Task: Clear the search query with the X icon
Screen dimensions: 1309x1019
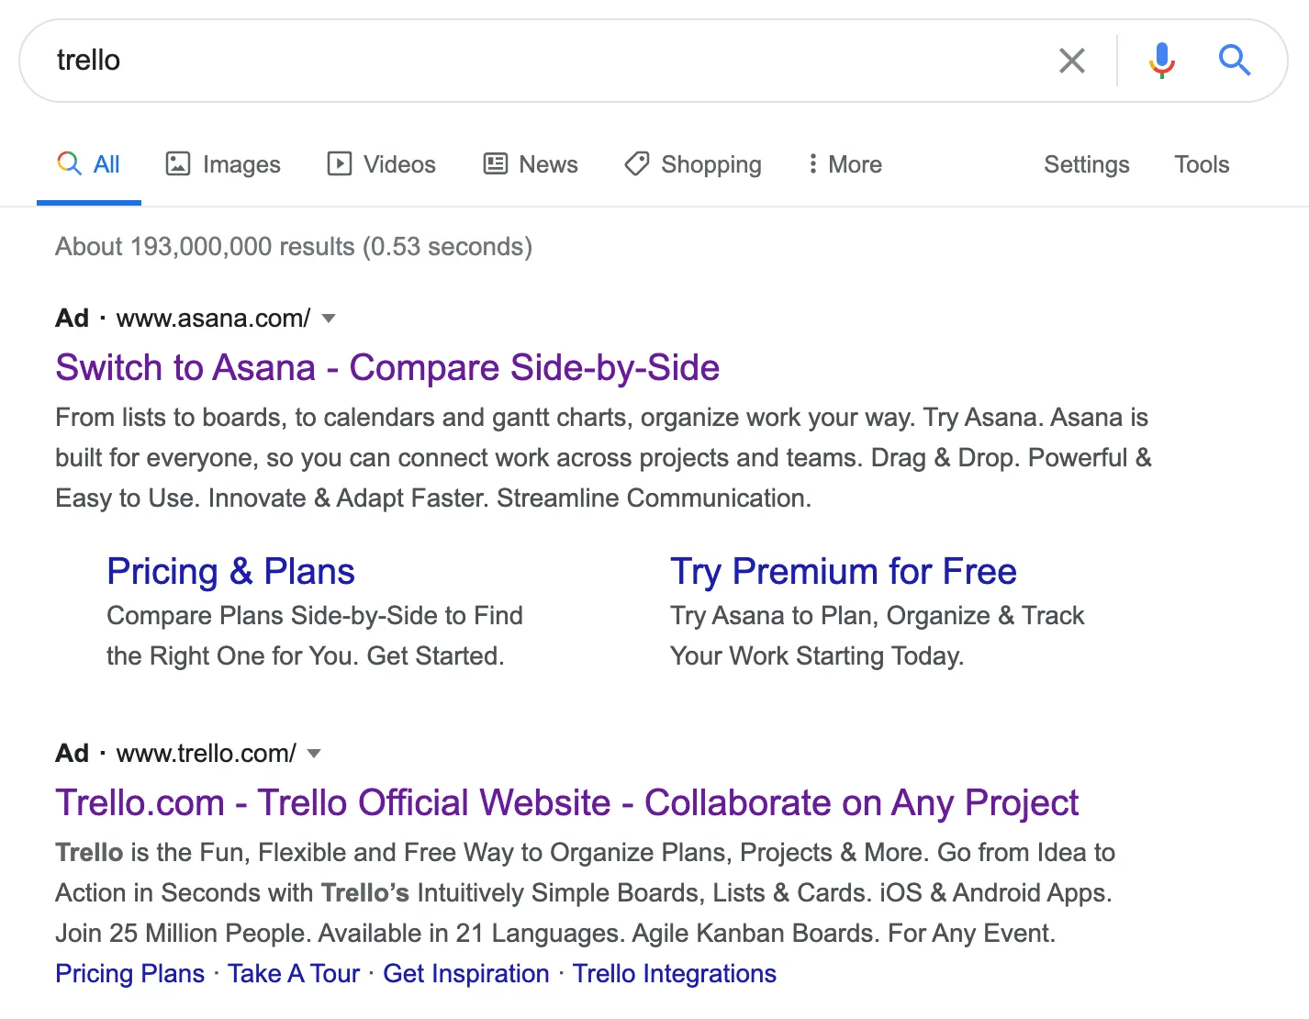Action: pyautogui.click(x=1071, y=60)
